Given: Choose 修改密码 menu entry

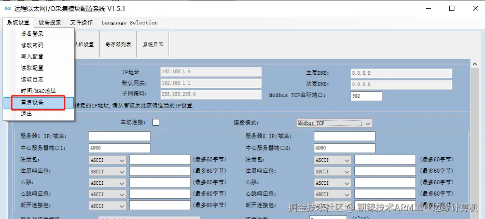Looking at the screenshot, I should tap(39, 45).
